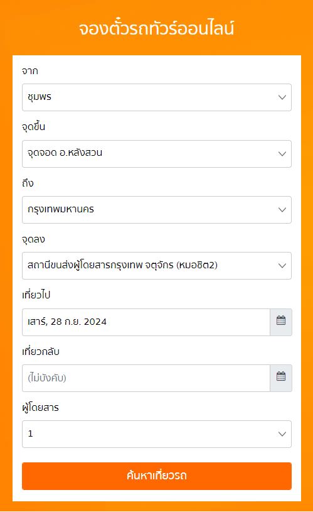Viewport: 313px width, 512px height.
Task: Click chevron arrow on หมอชิต2 drop-off field
Action: 282,266
